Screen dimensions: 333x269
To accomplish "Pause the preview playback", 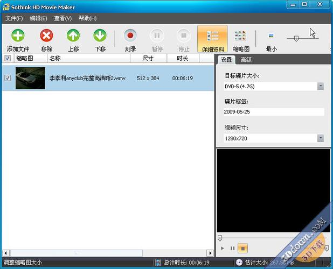I will tap(233, 248).
